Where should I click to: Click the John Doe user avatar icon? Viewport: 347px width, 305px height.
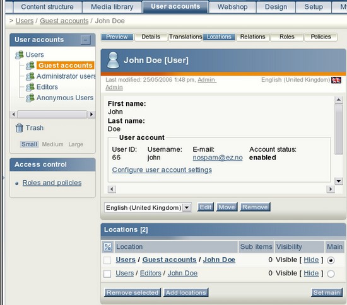(113, 60)
